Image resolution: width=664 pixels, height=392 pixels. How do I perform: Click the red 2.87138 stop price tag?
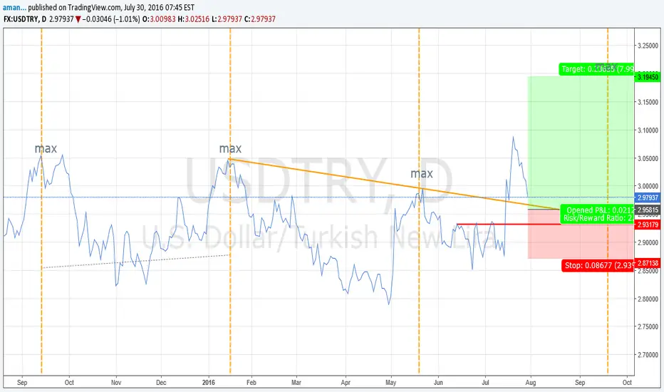pos(648,263)
